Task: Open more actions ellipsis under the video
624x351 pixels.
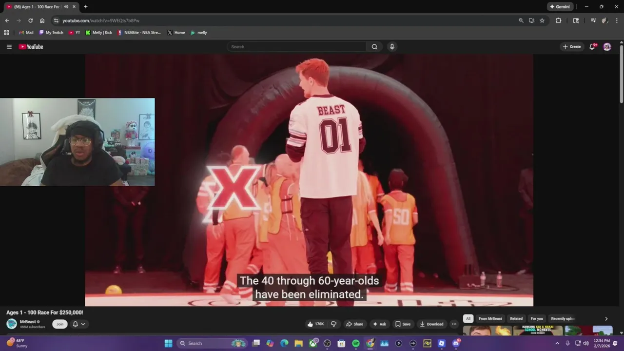Action: pyautogui.click(x=454, y=324)
